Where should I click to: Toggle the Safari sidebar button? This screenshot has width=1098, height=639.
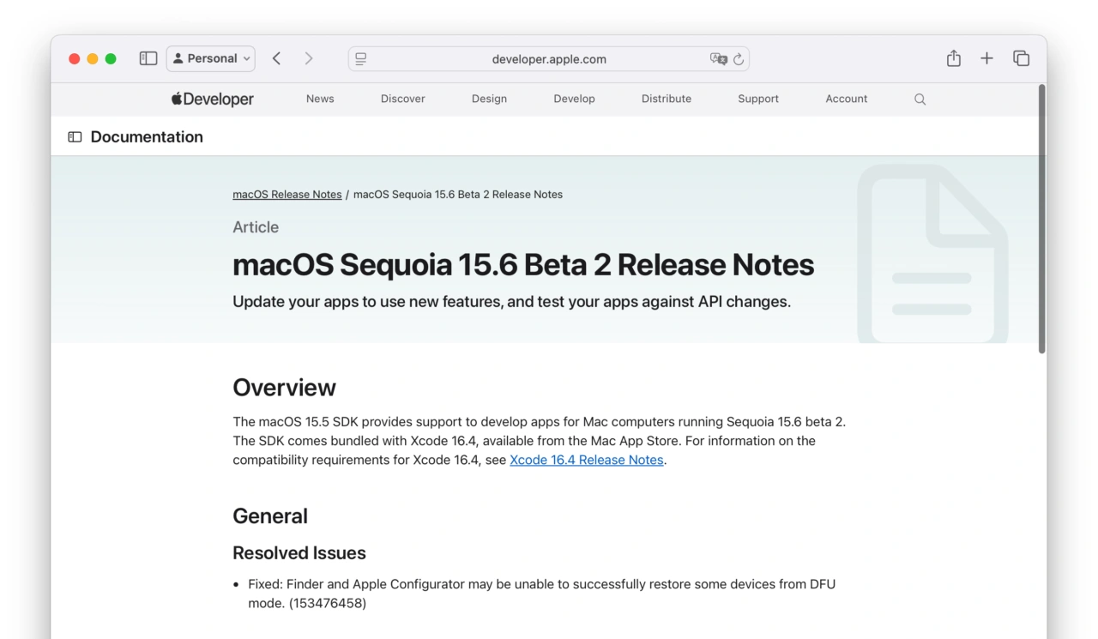(x=148, y=58)
